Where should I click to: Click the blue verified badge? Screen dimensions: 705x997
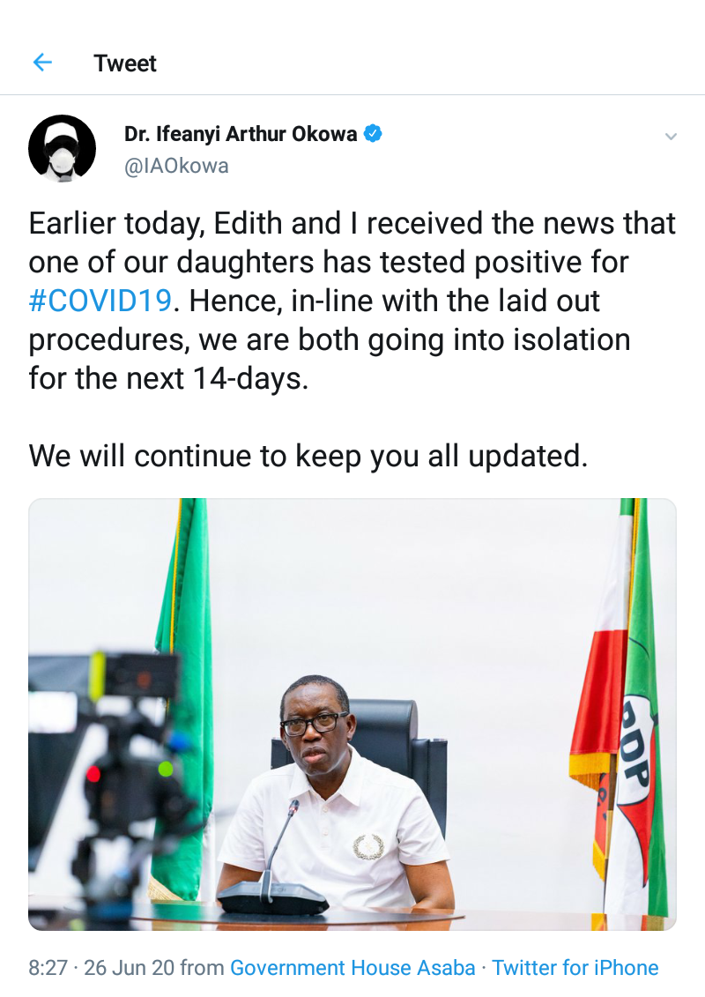coord(374,134)
